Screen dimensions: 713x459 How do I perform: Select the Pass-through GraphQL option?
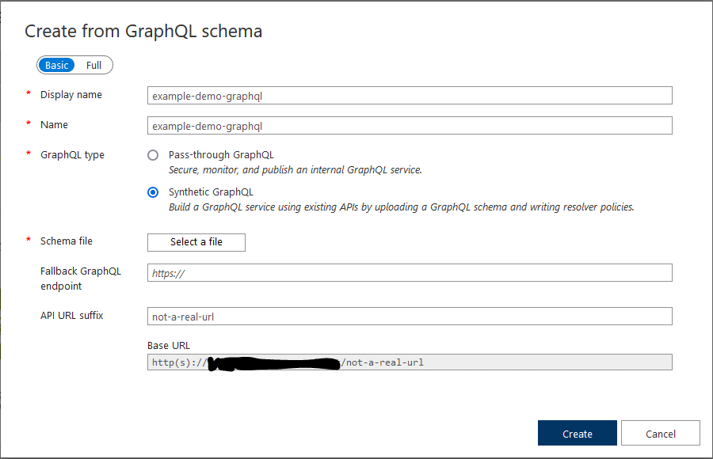pyautogui.click(x=153, y=155)
